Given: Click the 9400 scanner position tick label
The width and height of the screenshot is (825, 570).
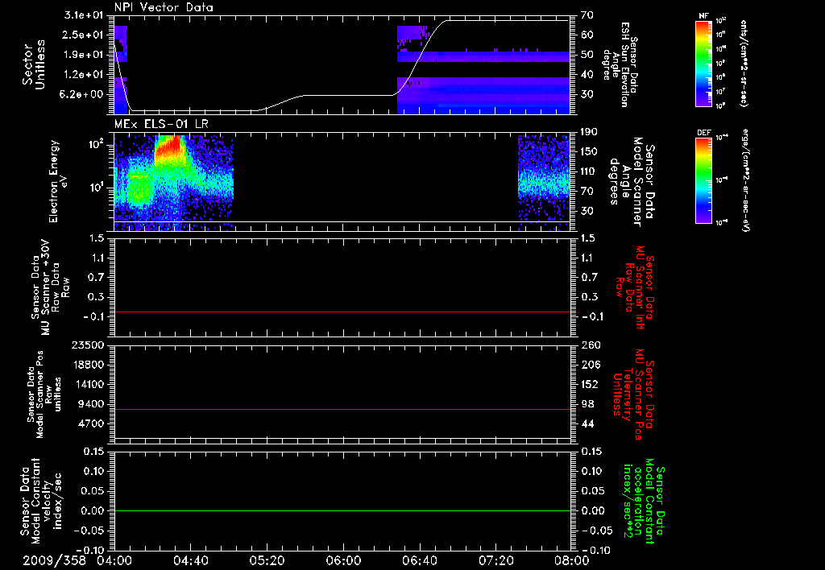Looking at the screenshot, I should pyautogui.click(x=92, y=404).
